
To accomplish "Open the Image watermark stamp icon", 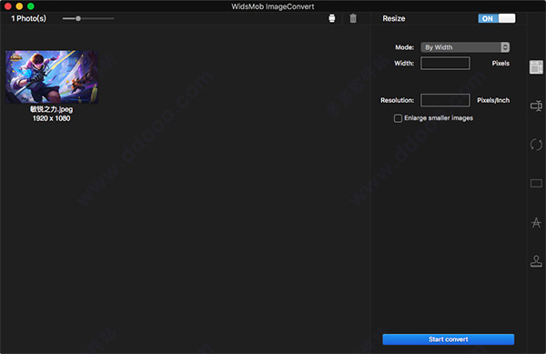I will [536, 261].
